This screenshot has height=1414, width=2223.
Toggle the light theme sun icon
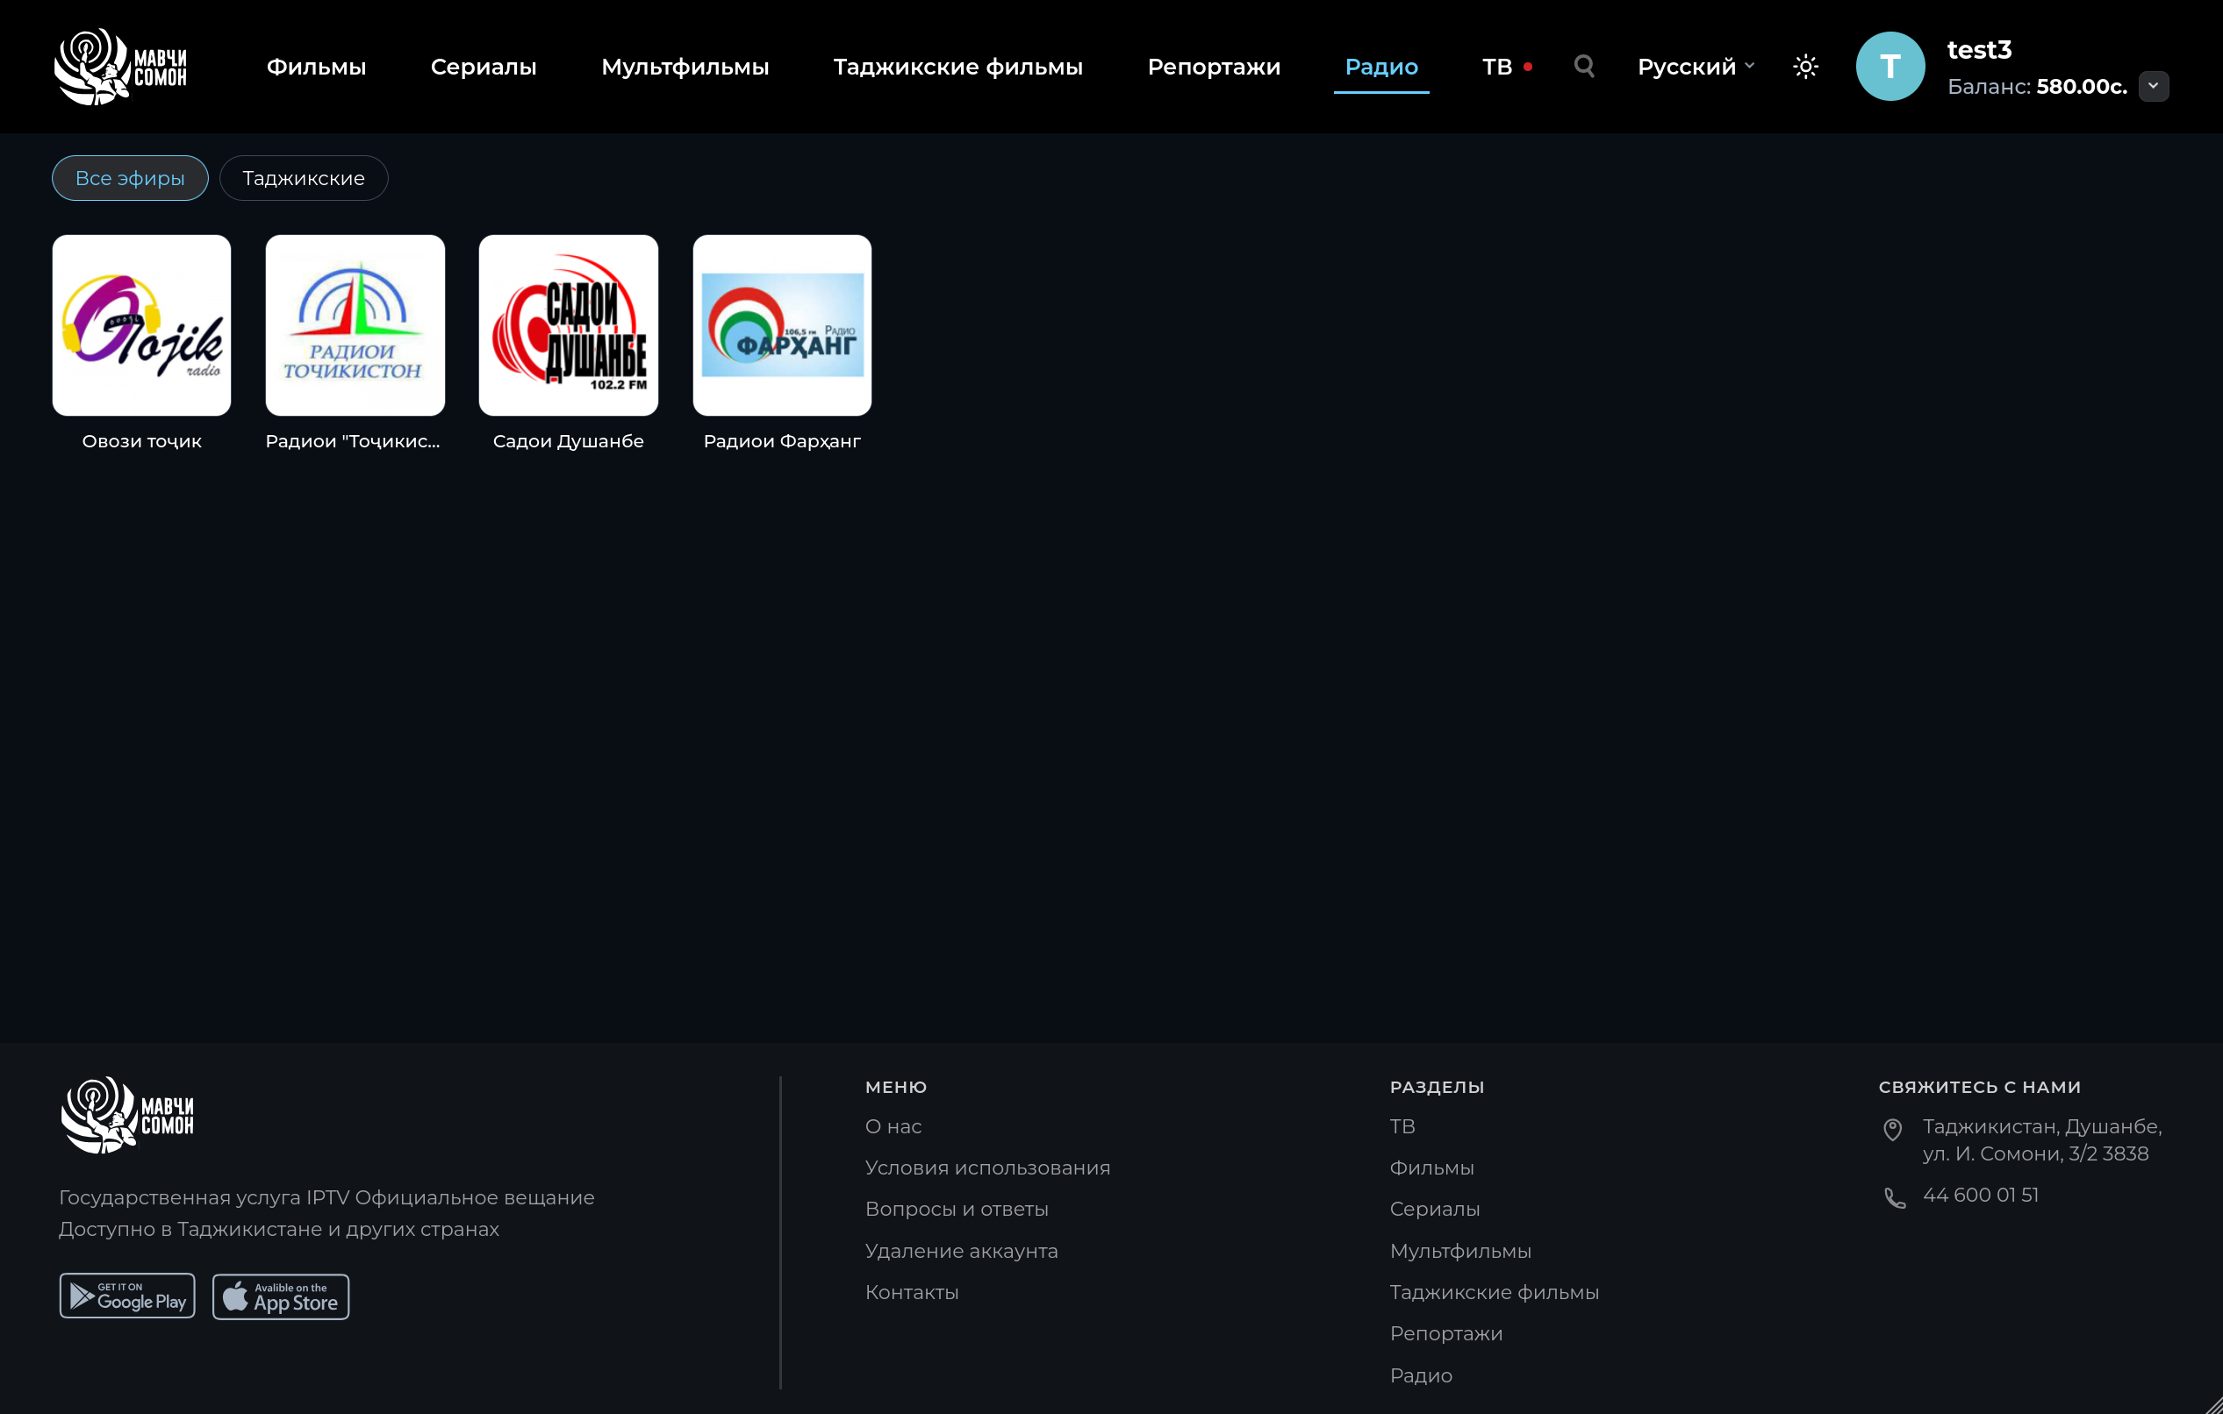point(1806,67)
